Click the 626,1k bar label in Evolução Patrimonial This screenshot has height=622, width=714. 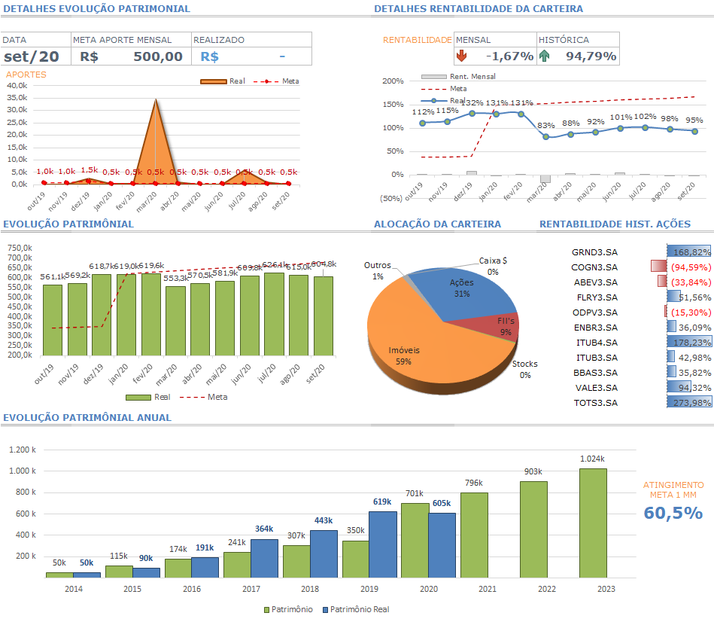pyautogui.click(x=275, y=265)
